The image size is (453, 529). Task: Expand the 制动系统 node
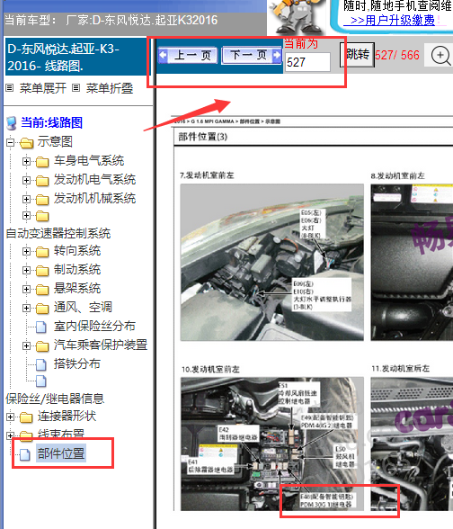point(26,270)
